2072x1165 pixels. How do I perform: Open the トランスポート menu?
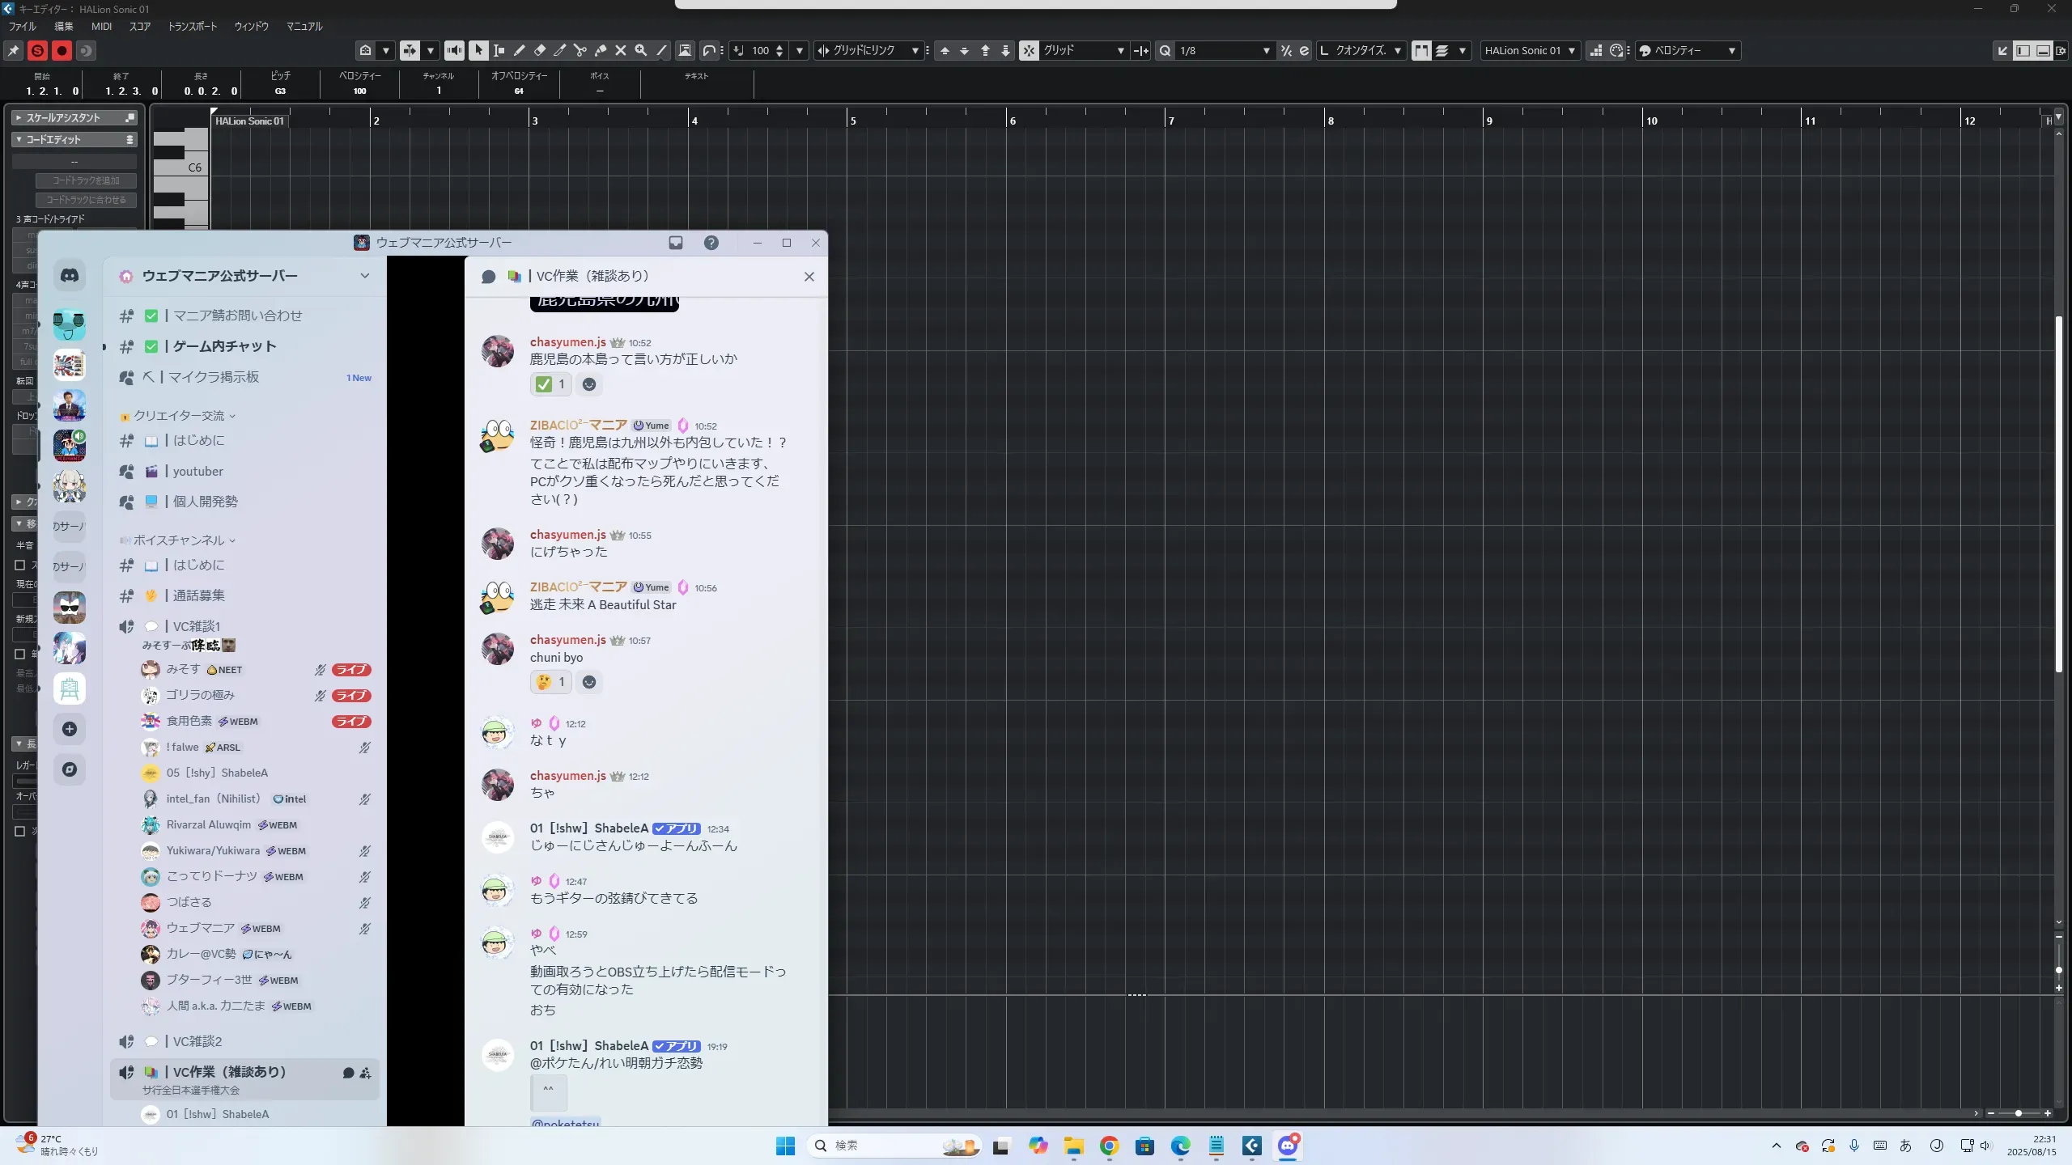[193, 26]
